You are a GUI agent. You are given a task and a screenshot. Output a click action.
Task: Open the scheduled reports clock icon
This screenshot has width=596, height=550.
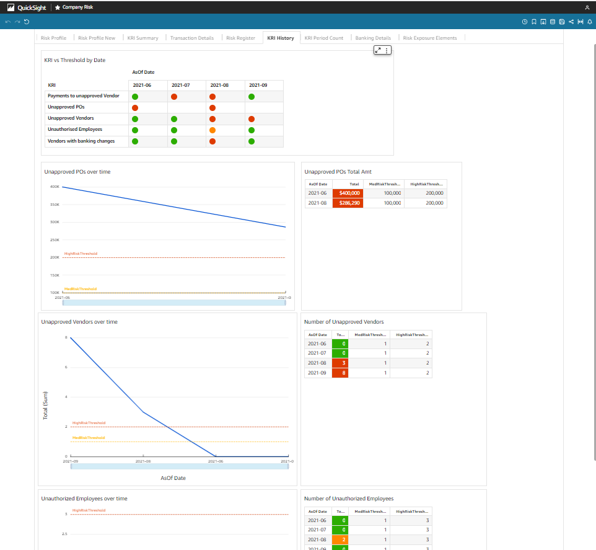click(x=525, y=22)
